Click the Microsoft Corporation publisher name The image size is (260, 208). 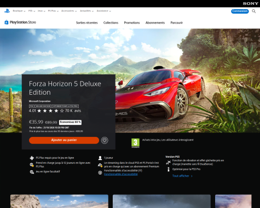tap(39, 101)
